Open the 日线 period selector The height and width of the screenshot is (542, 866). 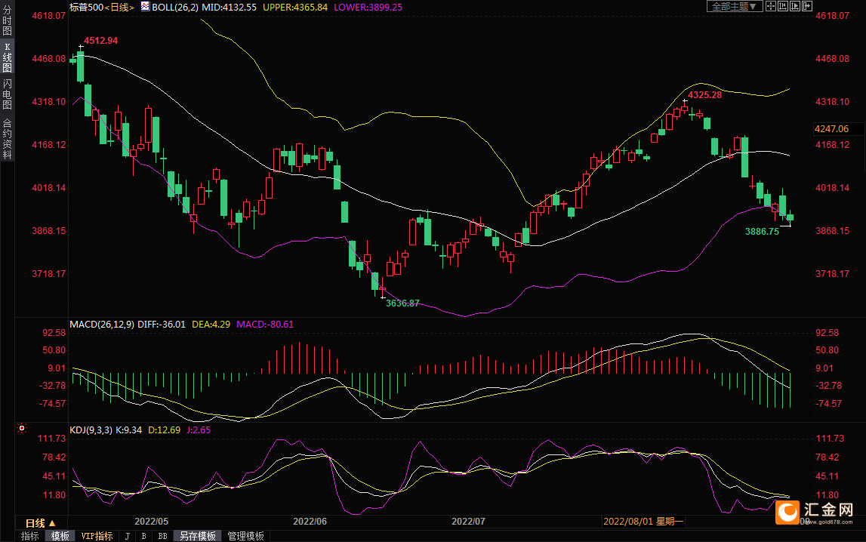[40, 522]
